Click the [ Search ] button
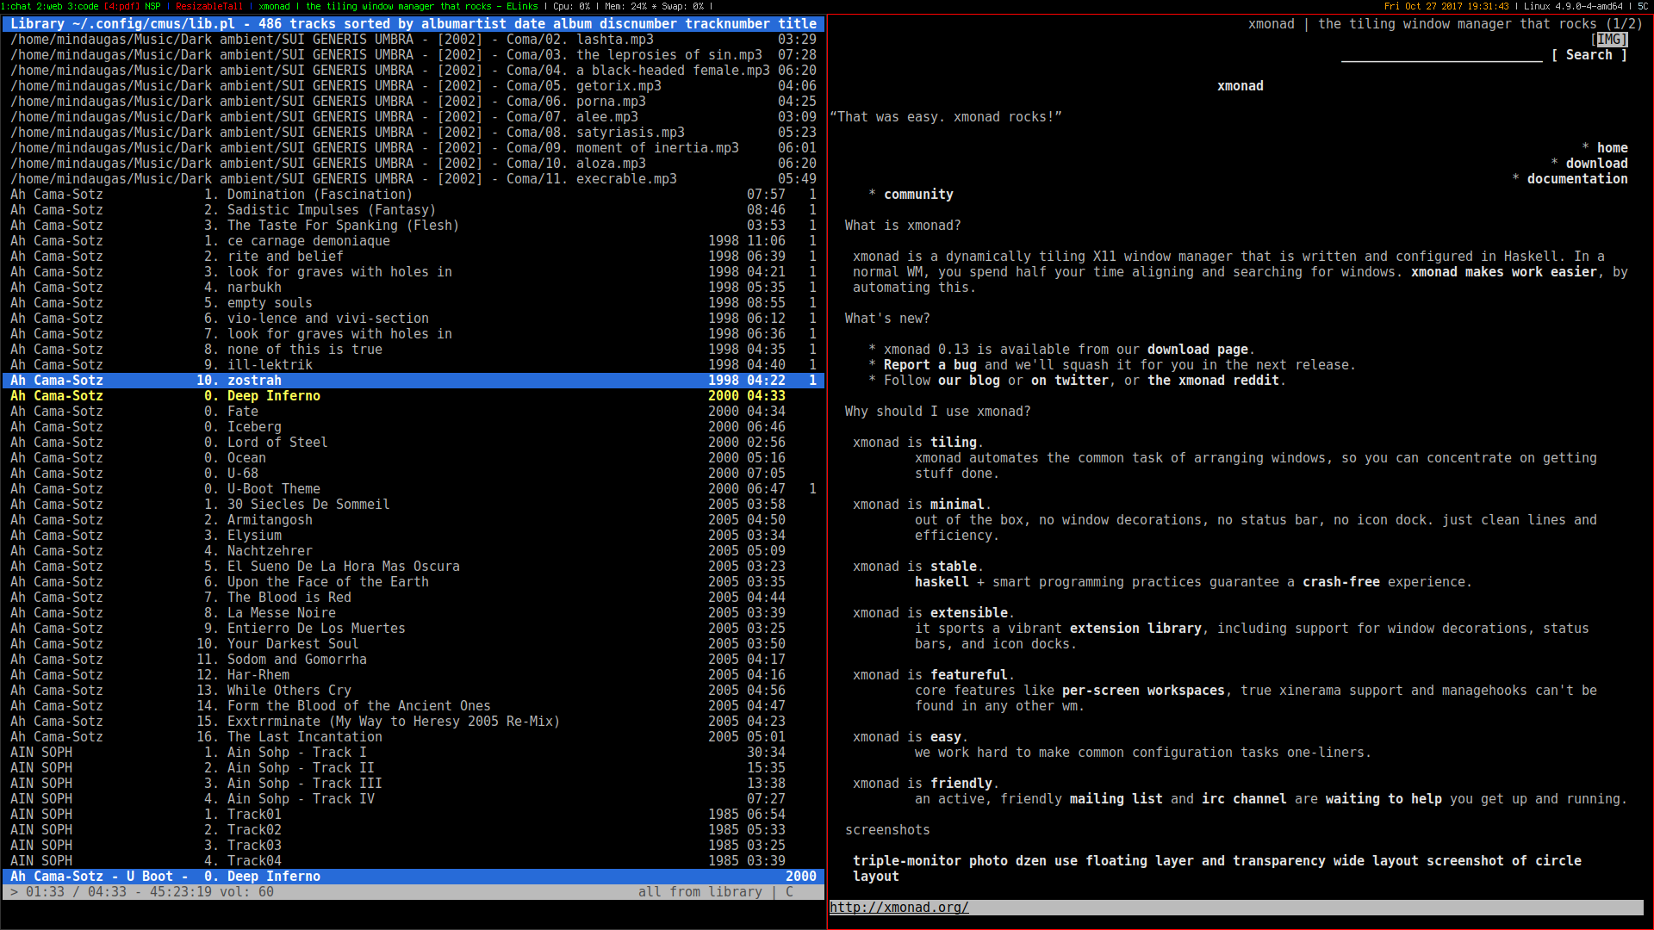This screenshot has height=930, width=1654. (x=1589, y=55)
